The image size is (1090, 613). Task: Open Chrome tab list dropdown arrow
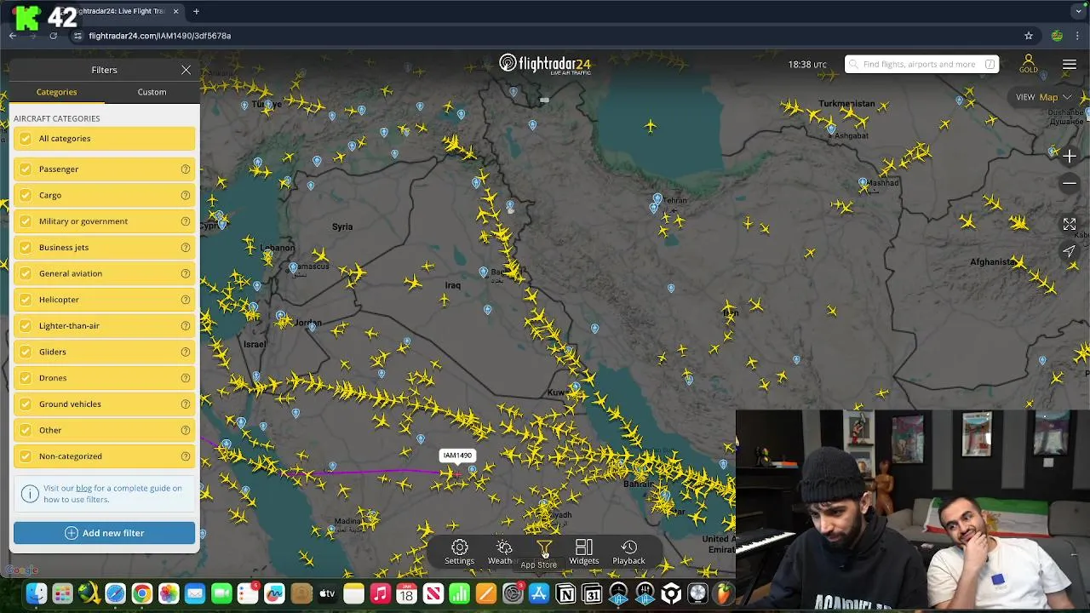(1080, 11)
